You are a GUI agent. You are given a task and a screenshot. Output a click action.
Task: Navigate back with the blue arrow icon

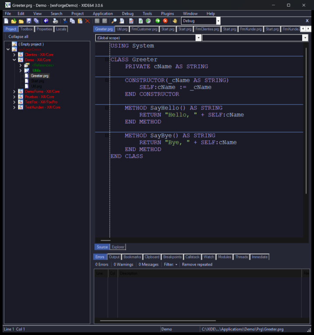click(46, 21)
